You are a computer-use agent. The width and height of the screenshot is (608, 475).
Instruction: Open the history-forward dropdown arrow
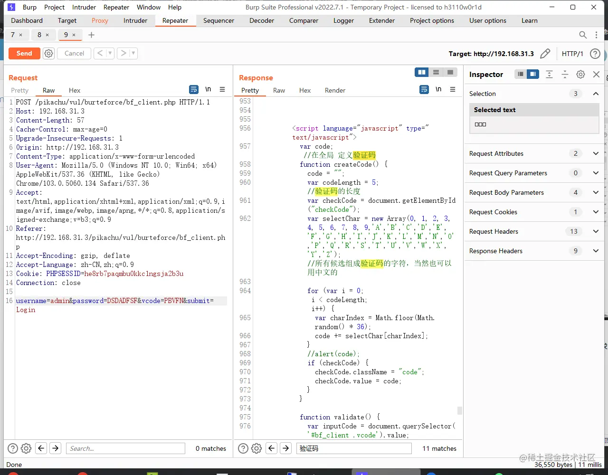coord(133,53)
